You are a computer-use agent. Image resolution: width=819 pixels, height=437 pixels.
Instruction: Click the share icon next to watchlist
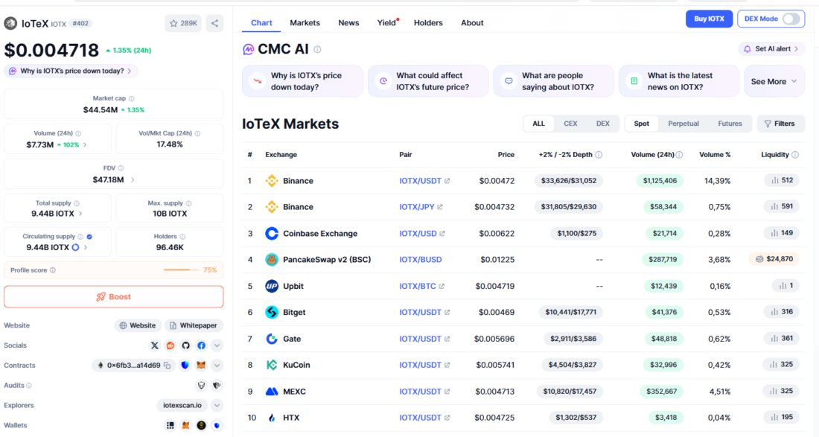click(x=214, y=23)
